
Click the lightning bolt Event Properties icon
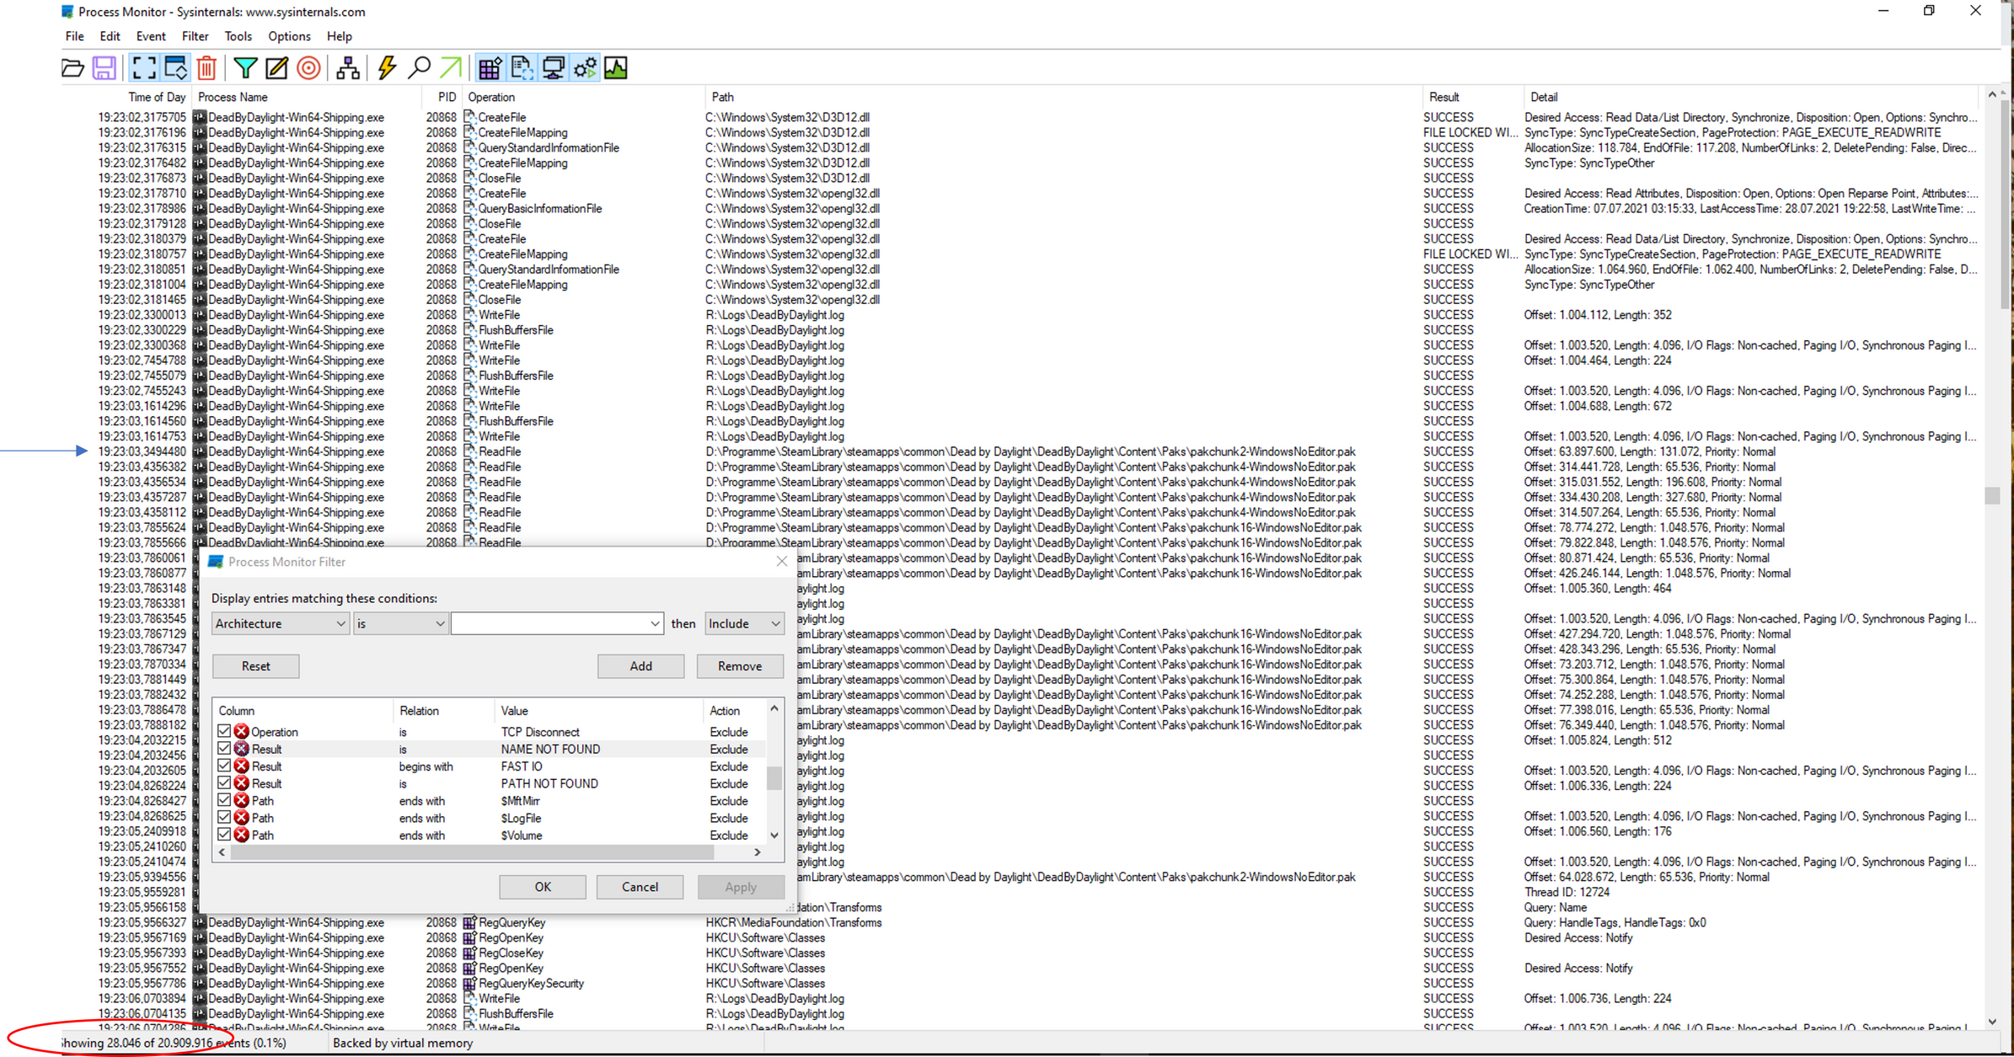(387, 68)
